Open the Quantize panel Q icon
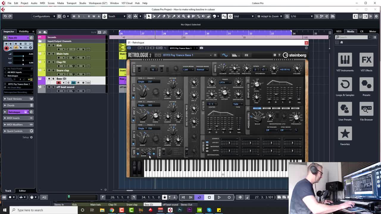 (287, 16)
